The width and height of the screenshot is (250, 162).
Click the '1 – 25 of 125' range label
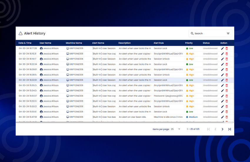click(x=193, y=129)
